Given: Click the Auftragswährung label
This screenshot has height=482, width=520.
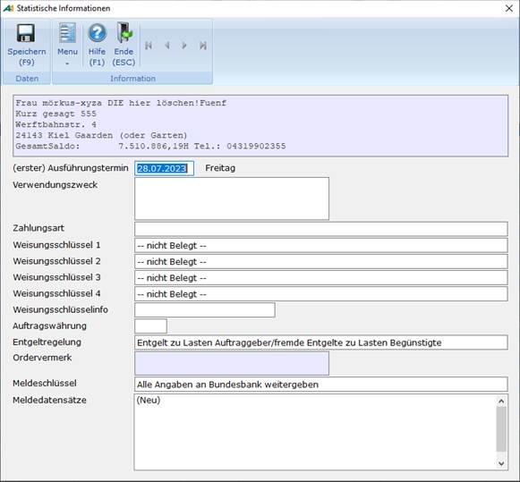Looking at the screenshot, I should point(49,326).
